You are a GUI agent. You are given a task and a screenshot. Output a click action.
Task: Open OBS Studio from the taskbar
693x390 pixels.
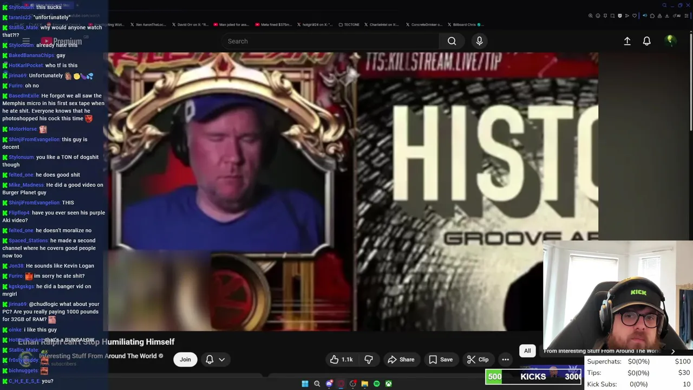point(353,383)
